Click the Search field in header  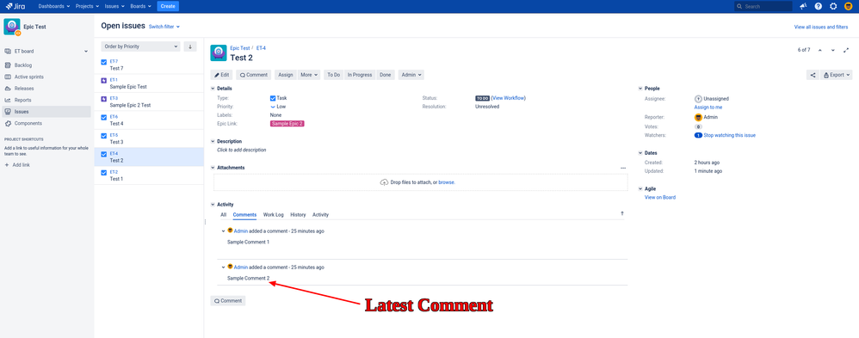[x=763, y=6]
